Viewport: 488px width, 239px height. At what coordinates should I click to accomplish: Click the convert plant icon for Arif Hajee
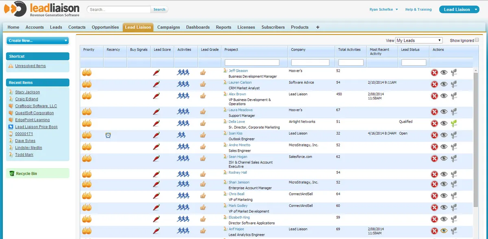pos(454,231)
